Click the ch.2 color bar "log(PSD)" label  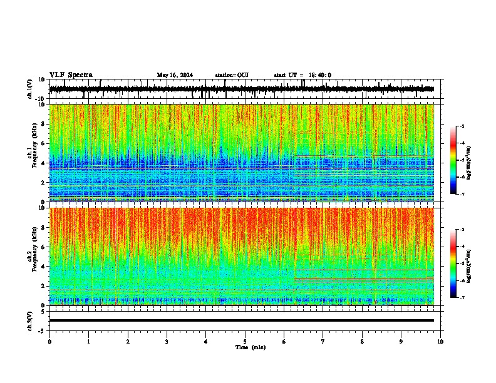pyautogui.click(x=469, y=266)
